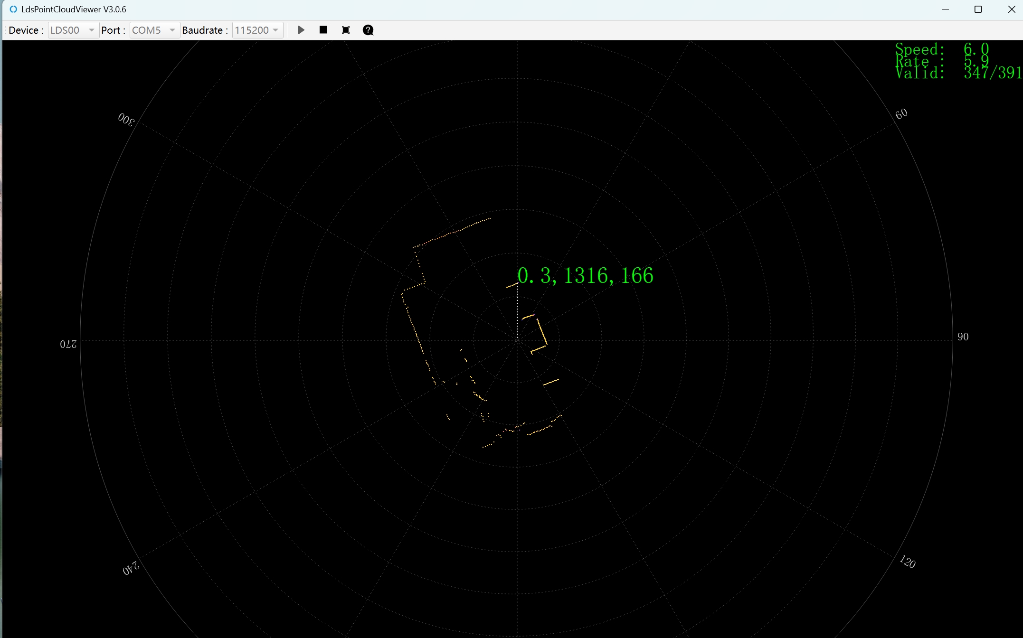Click the Valid 347/391 readout

(x=959, y=73)
